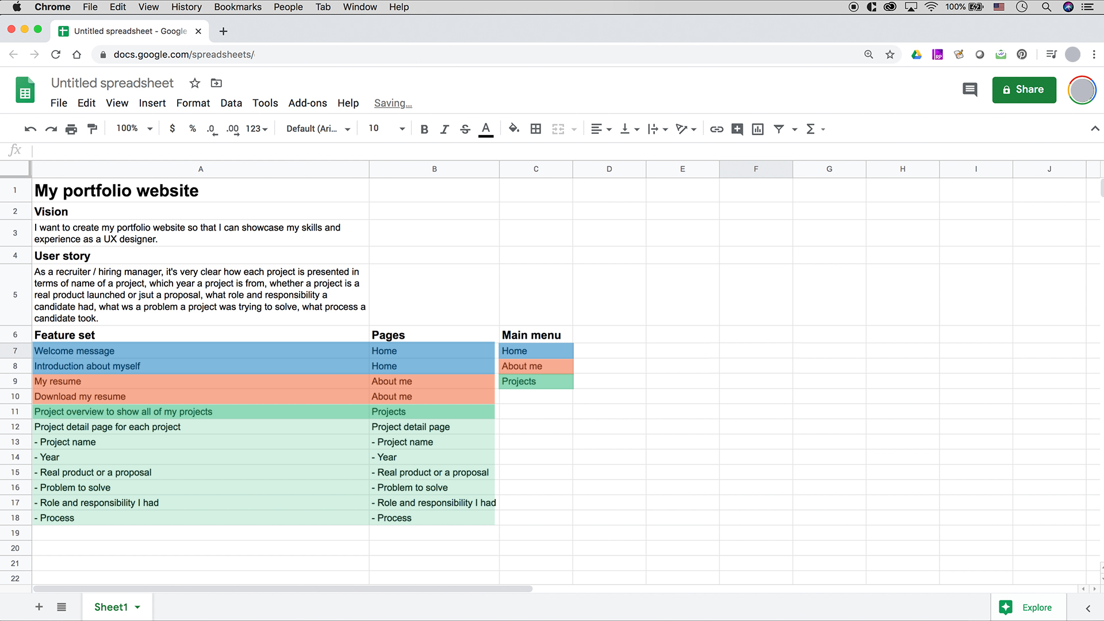1104x621 pixels.
Task: Toggle bold formatting
Action: click(424, 129)
